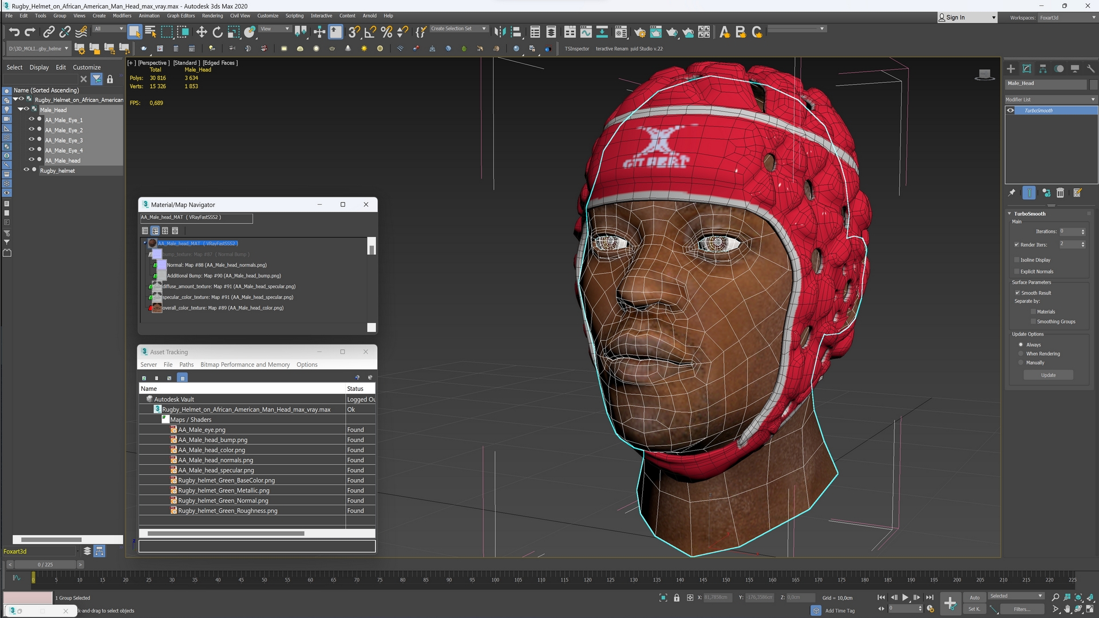Enable Separate by Materials checkbox
This screenshot has width=1099, height=618.
point(1033,312)
